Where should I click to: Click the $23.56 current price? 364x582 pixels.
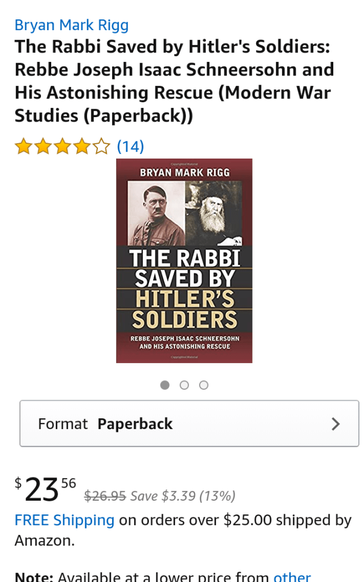coord(45,489)
